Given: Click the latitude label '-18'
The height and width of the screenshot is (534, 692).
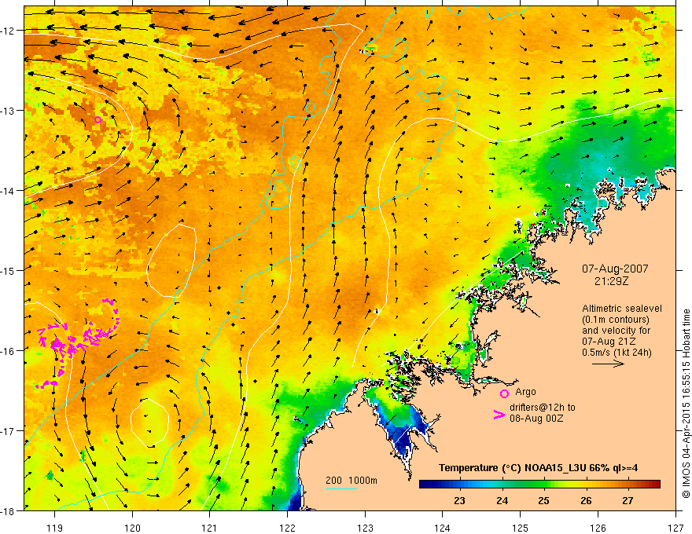Looking at the screenshot, I should [x=8, y=510].
